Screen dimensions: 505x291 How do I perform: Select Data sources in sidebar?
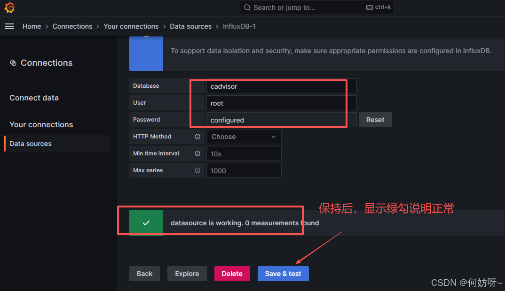coord(57,144)
